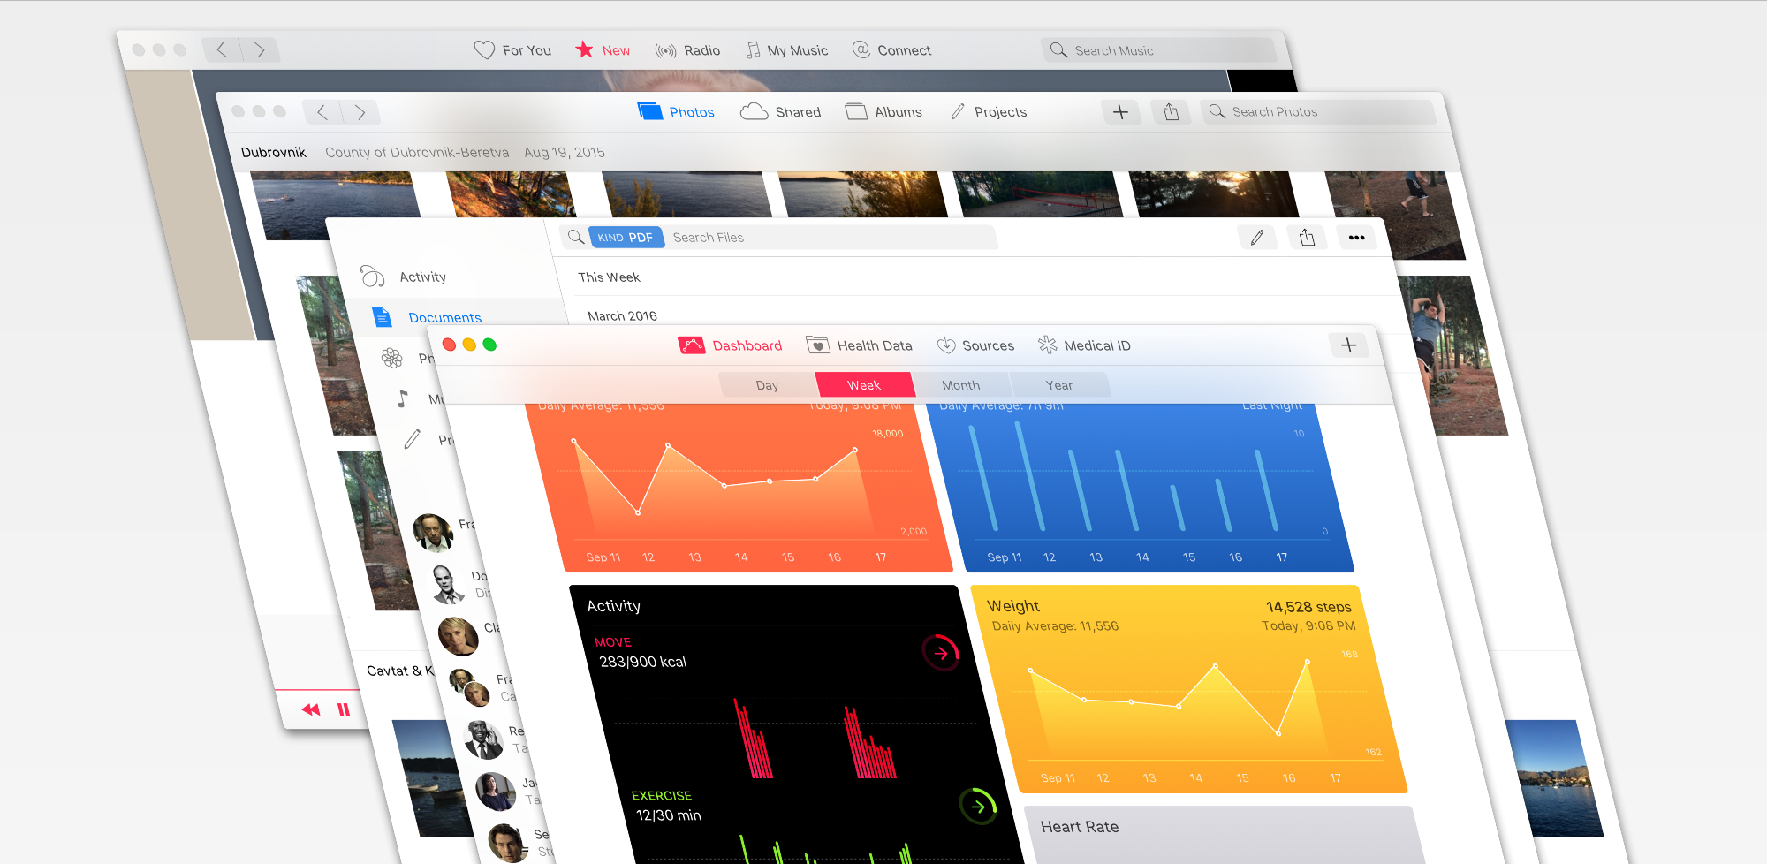Open Projects tab in Photos window
1767x864 pixels.
coord(988,112)
